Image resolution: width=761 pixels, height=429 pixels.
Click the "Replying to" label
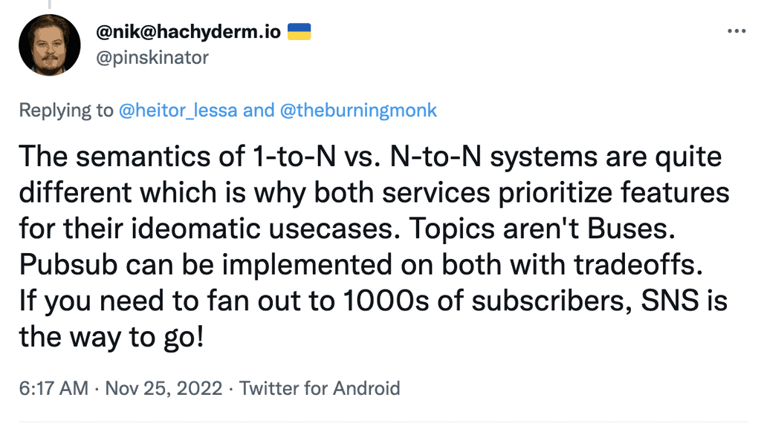(66, 111)
